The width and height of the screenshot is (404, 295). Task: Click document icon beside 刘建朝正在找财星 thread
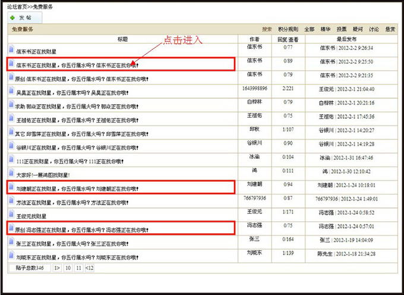coord(11,186)
